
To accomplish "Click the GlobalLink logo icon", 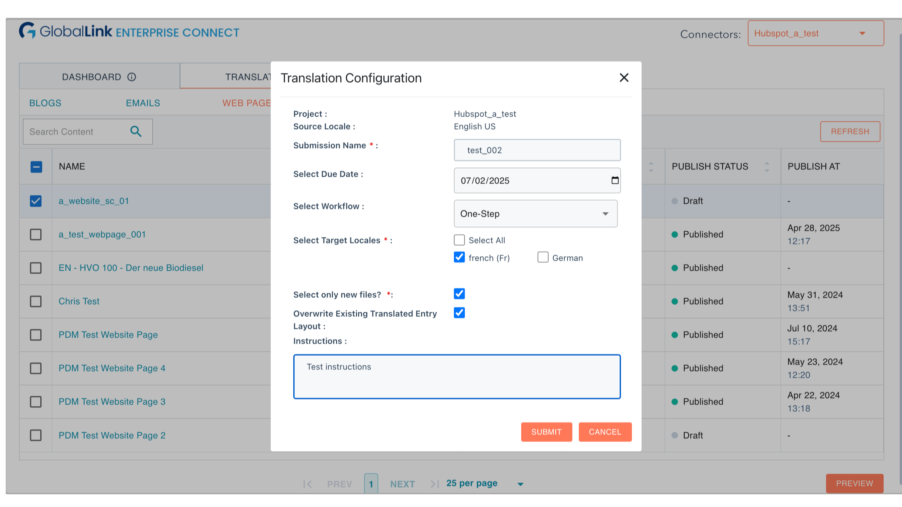I will point(27,31).
